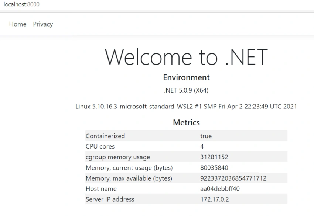This screenshot has width=314, height=216.
Task: Click the '.NET 5.0.9 (X64)' version text
Action: (186, 90)
